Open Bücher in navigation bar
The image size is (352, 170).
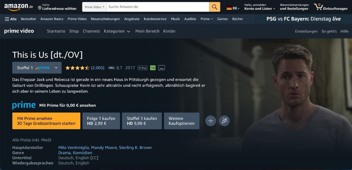pyautogui.click(x=238, y=19)
